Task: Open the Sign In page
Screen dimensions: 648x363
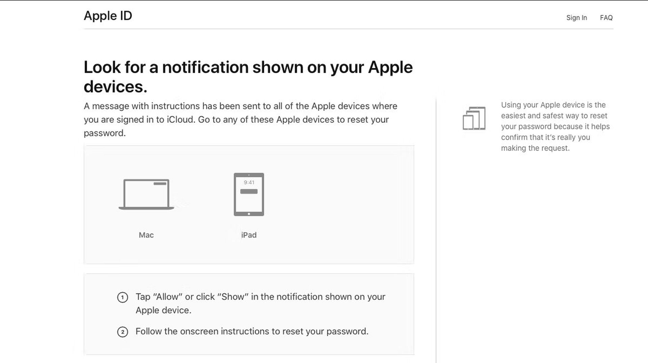Action: pyautogui.click(x=576, y=18)
